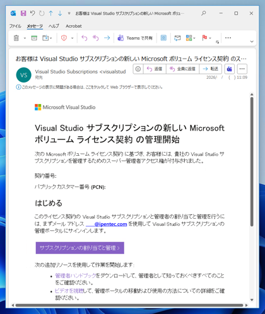
Task: Click the info bar to view in browser
Action: 90,87
